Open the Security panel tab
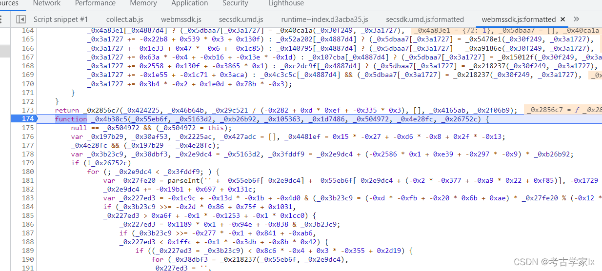The image size is (602, 271). (235, 3)
